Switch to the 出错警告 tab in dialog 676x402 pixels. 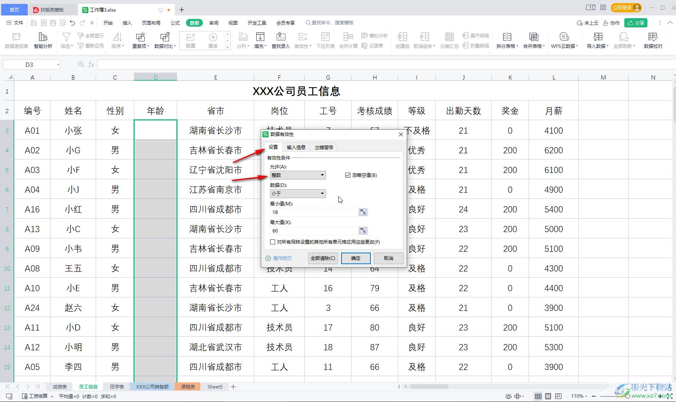(324, 147)
